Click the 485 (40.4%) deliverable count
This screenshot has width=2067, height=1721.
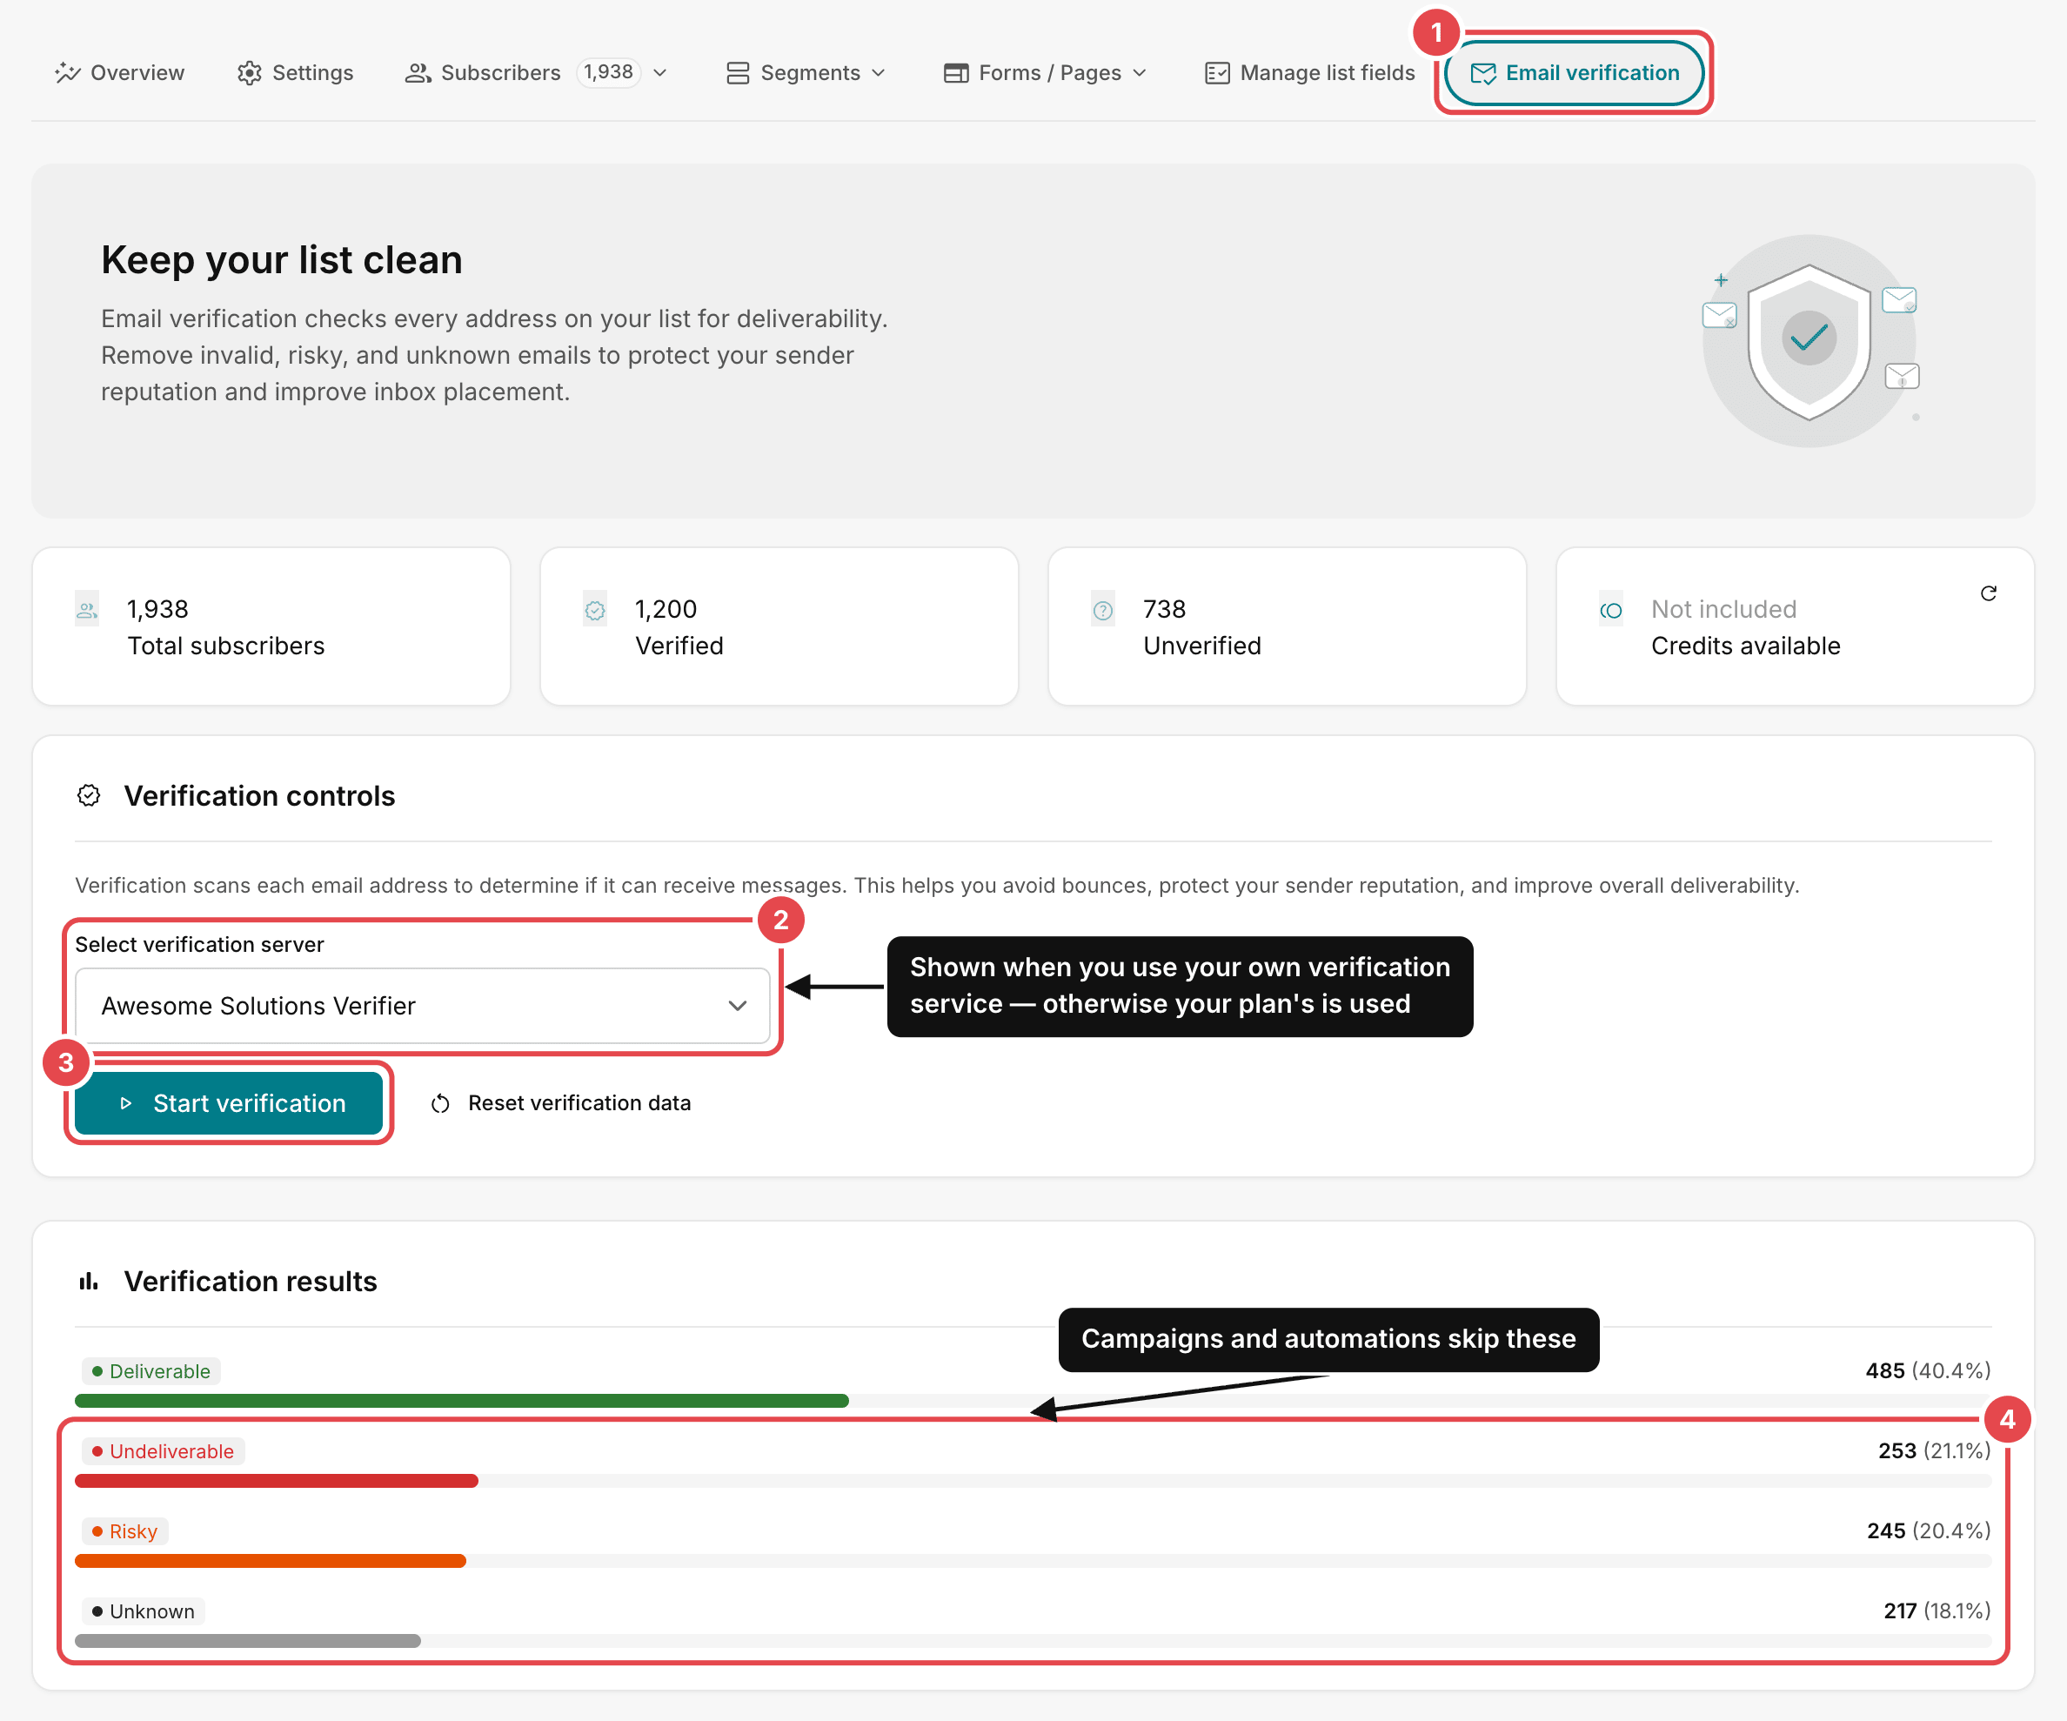coord(1927,1369)
